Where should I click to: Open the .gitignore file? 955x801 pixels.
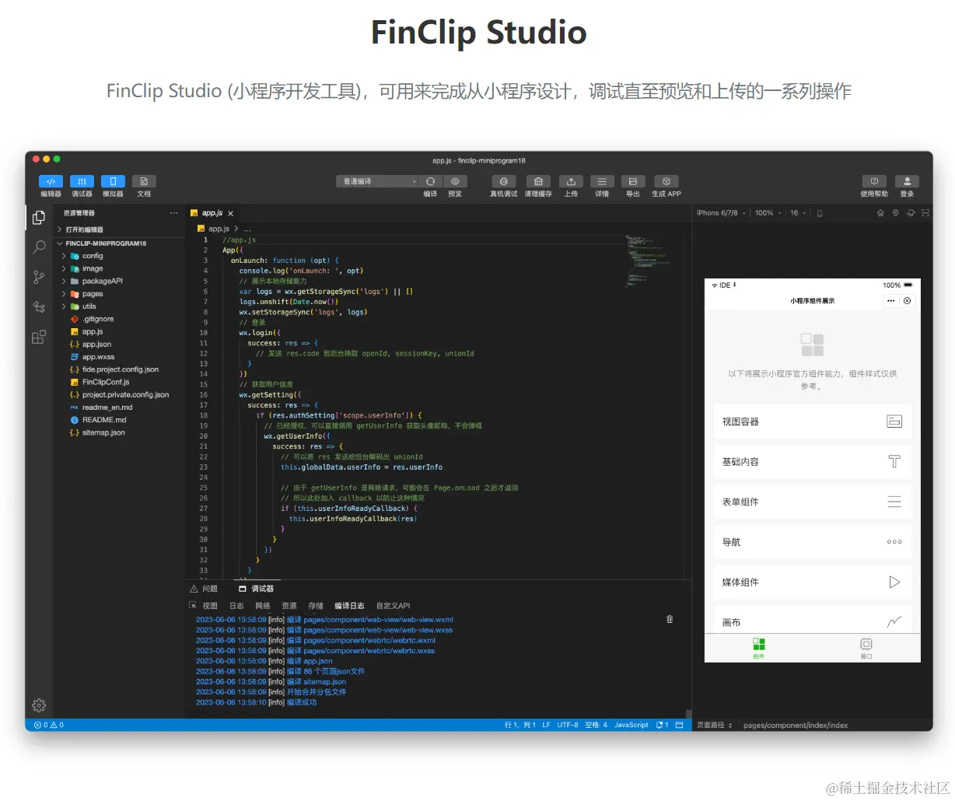(120, 319)
